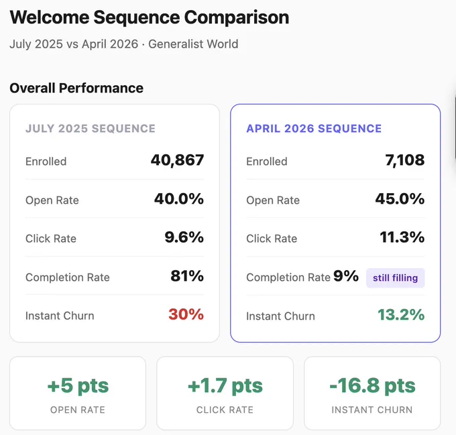Click the green 13.2% Instant Churn value
Viewport: 456px width, 435px height.
[x=401, y=315]
